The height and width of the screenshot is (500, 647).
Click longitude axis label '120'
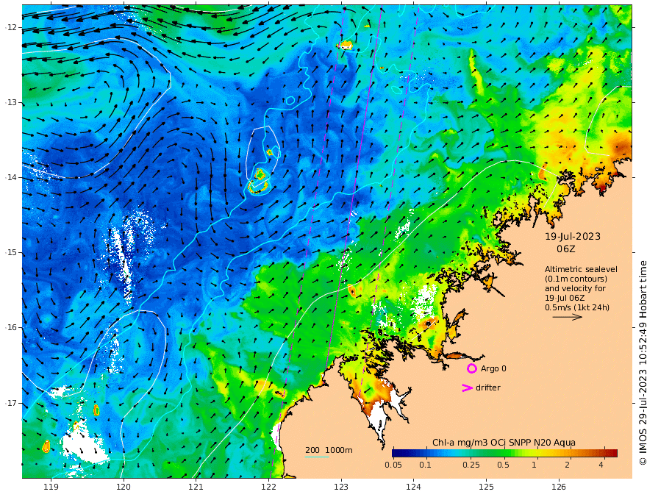coord(124,488)
